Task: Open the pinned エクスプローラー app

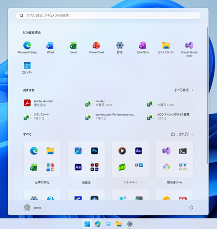Action: 166,47
